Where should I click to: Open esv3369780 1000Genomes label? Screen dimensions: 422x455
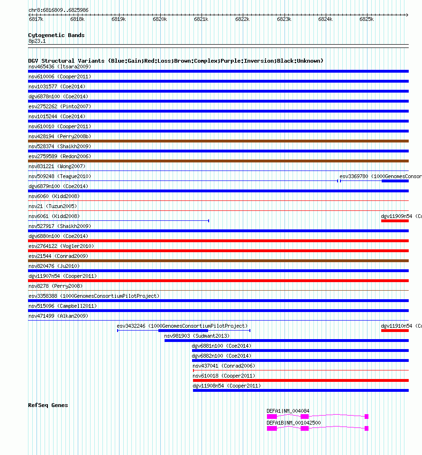(x=381, y=176)
